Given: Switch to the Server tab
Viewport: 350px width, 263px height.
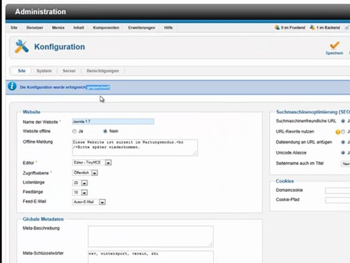Looking at the screenshot, I should [x=69, y=71].
